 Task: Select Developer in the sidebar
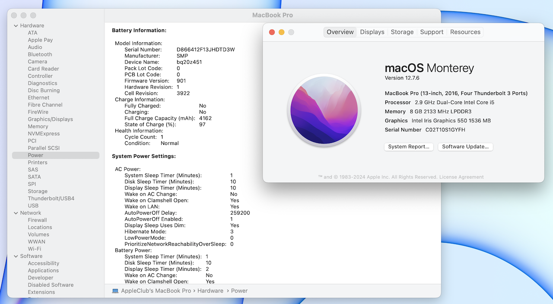(x=41, y=278)
